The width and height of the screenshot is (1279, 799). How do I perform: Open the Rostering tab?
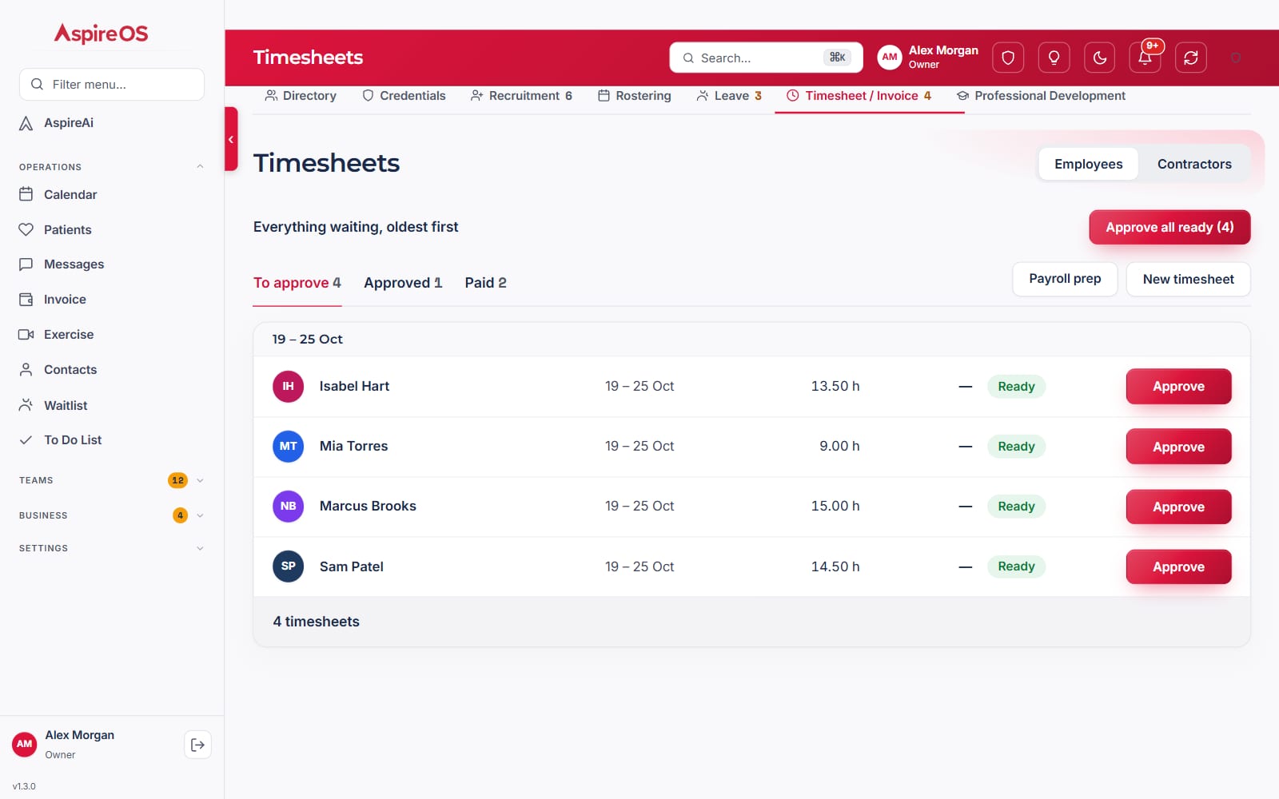pos(635,96)
